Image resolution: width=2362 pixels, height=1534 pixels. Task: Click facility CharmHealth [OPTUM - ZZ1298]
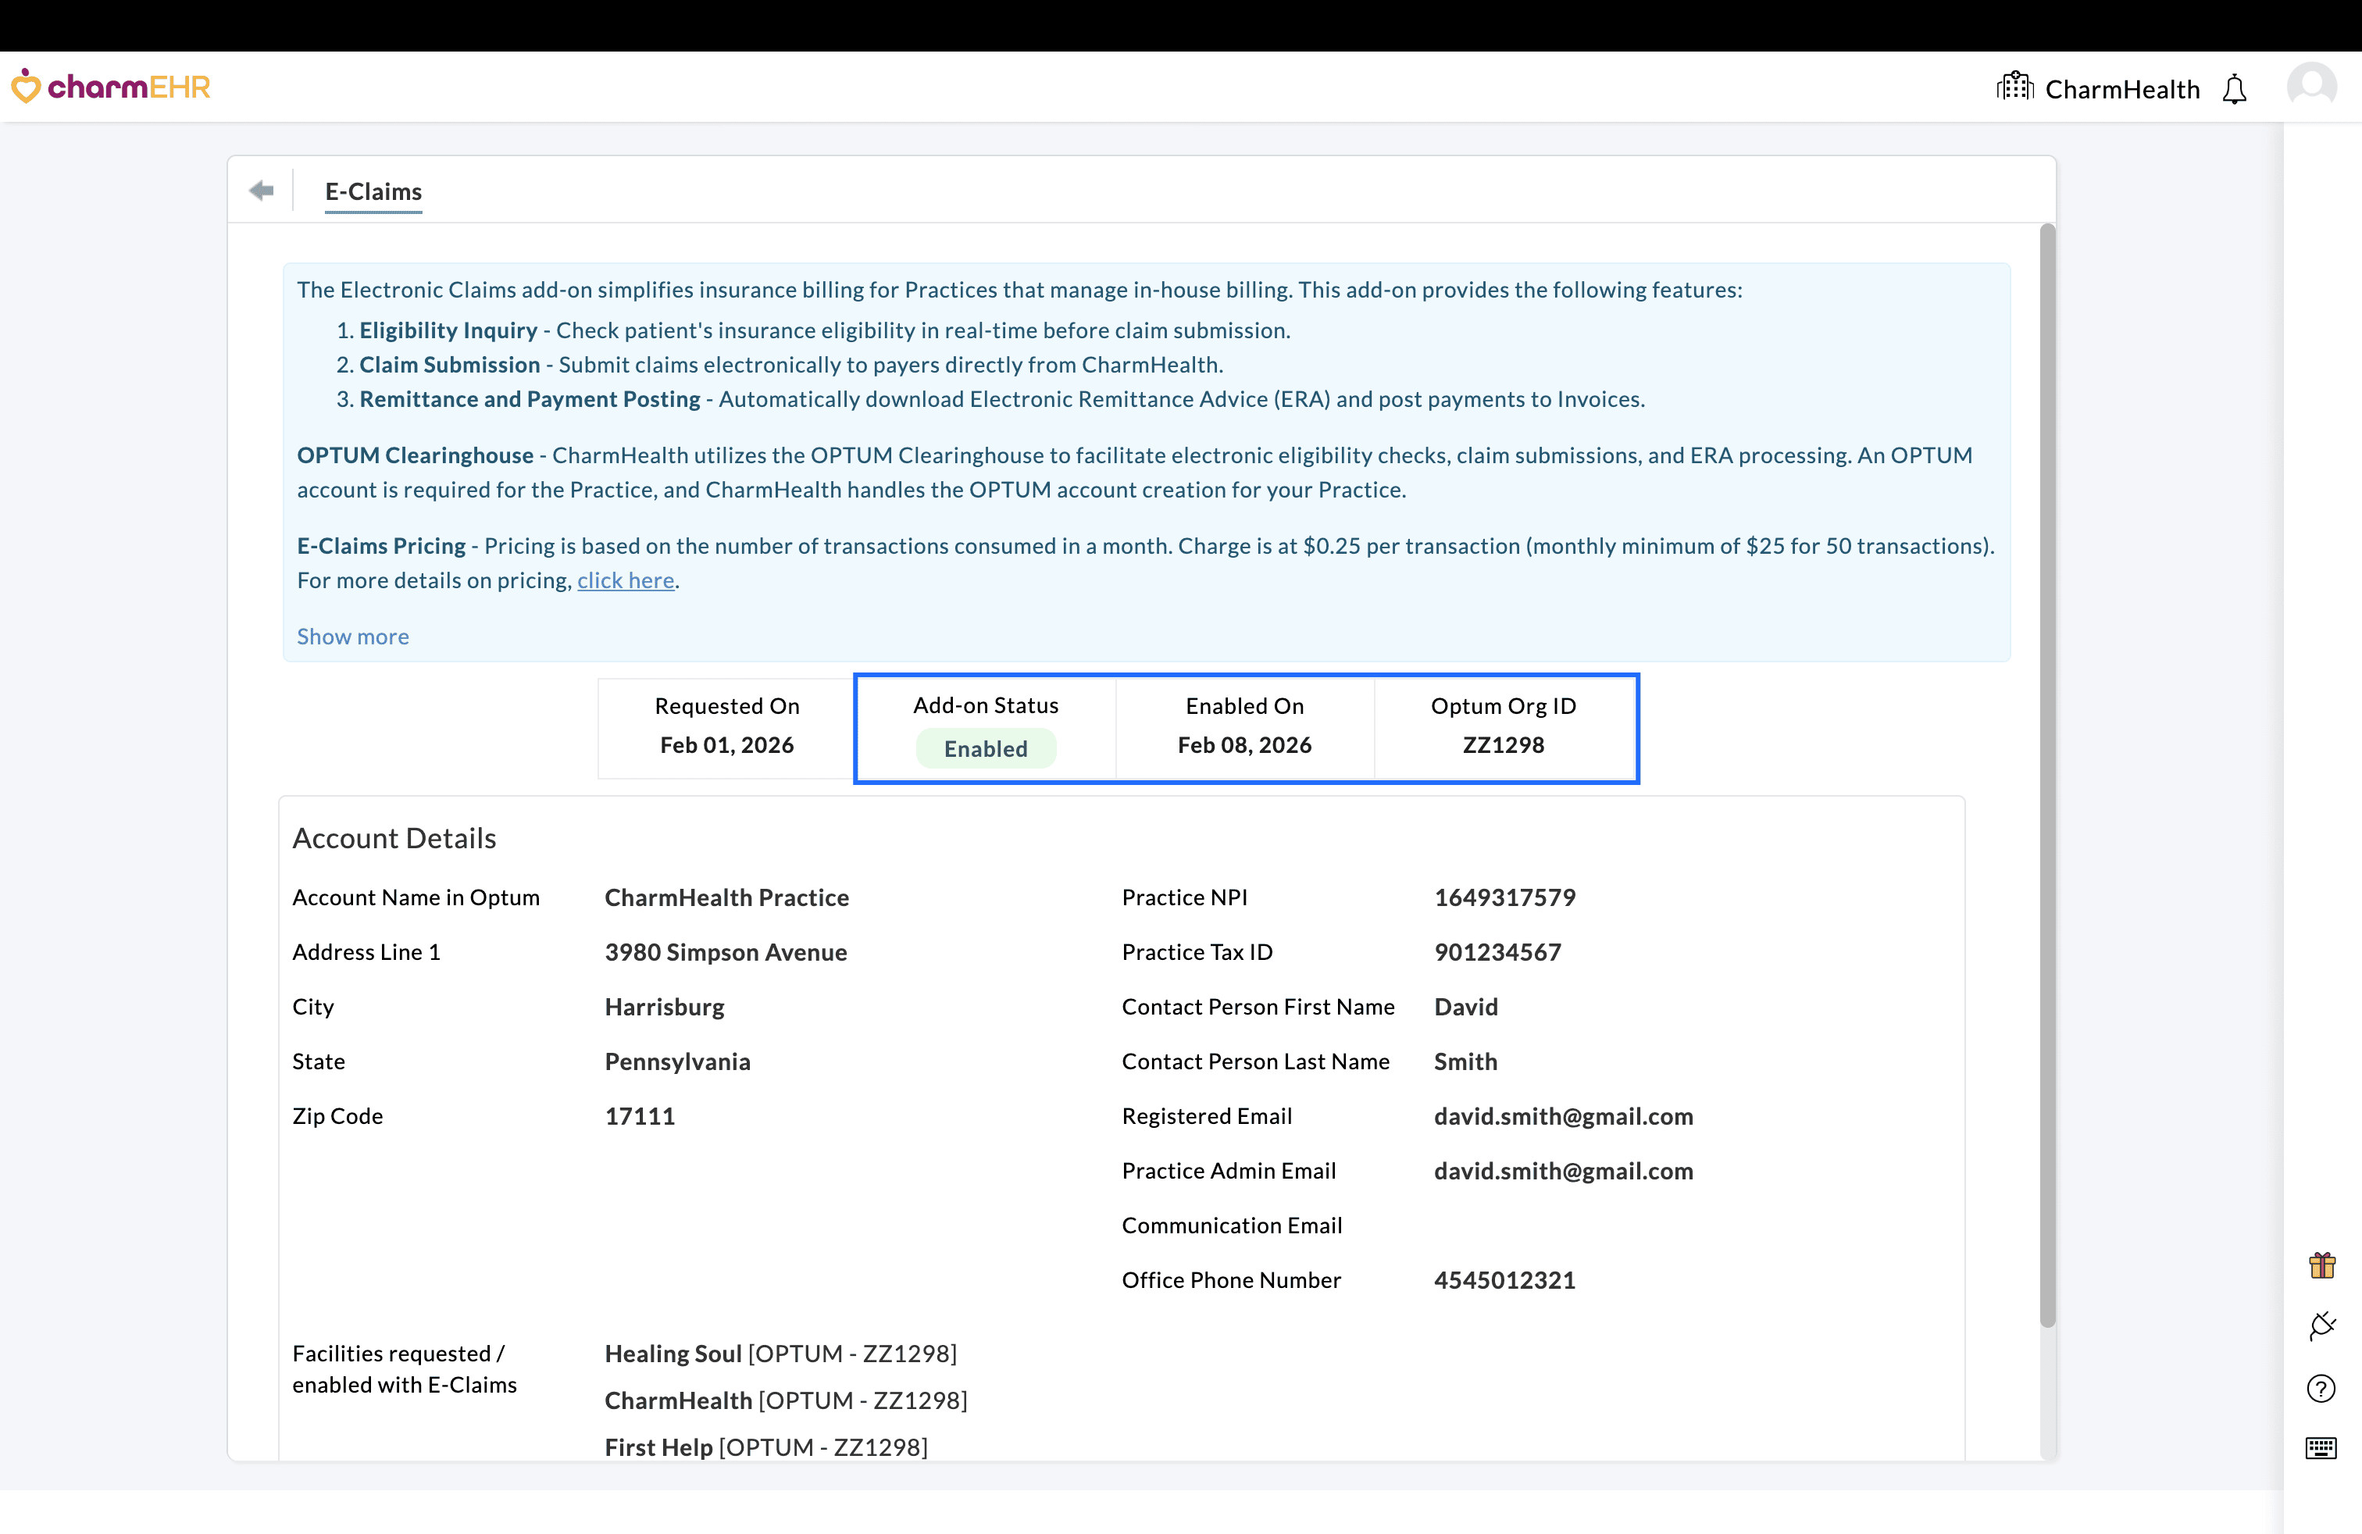[x=785, y=1400]
